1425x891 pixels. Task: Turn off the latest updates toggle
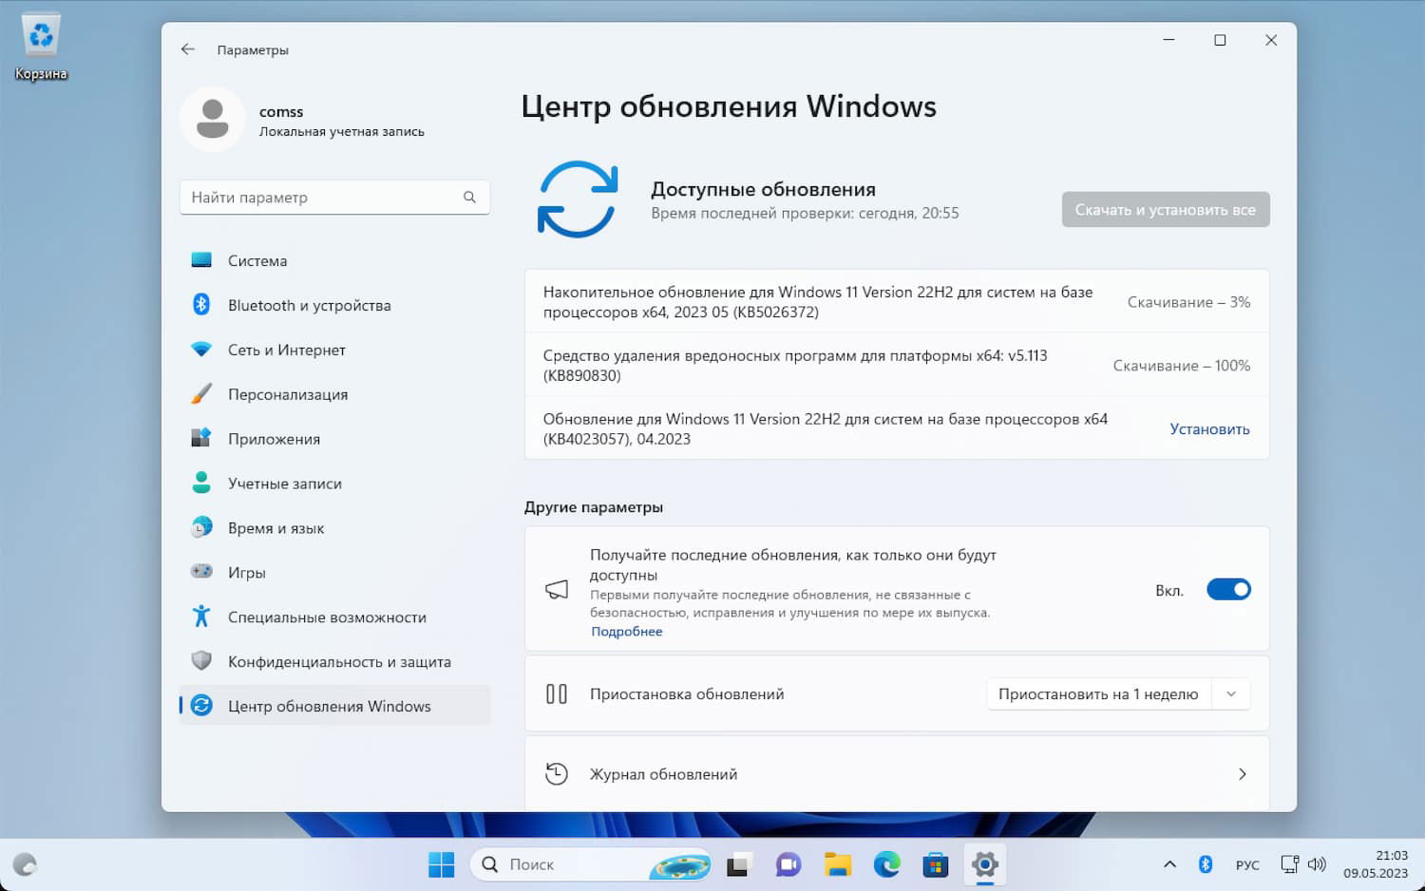coord(1228,590)
